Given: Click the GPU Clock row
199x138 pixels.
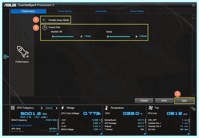Looking at the screenshot, I should point(34,129).
